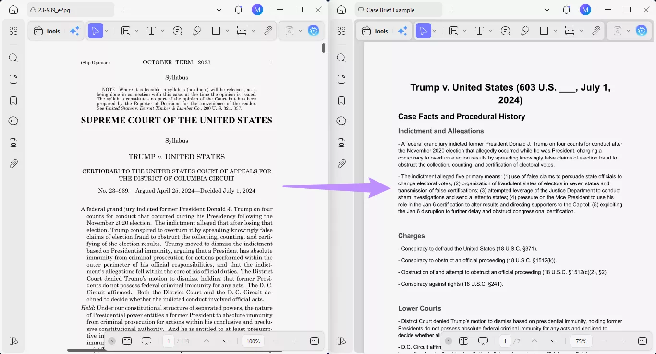Expand the measure tool dropdown in right window
Screen dimensions: 656x354
point(581,31)
